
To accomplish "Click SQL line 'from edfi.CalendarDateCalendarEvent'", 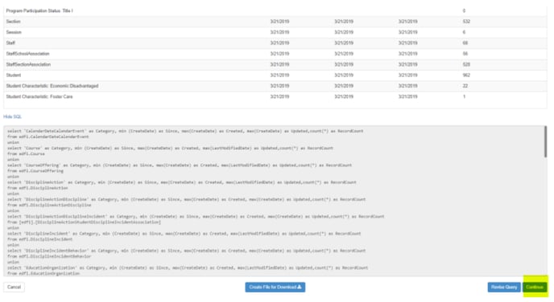I will click(x=48, y=137).
